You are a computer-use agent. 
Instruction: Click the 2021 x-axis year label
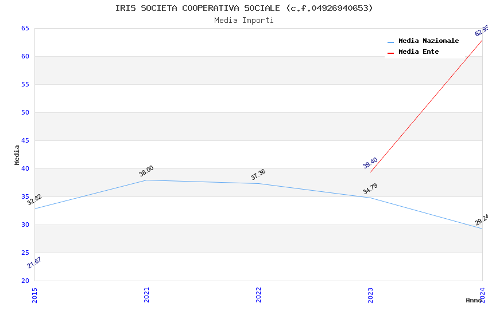tap(146, 295)
